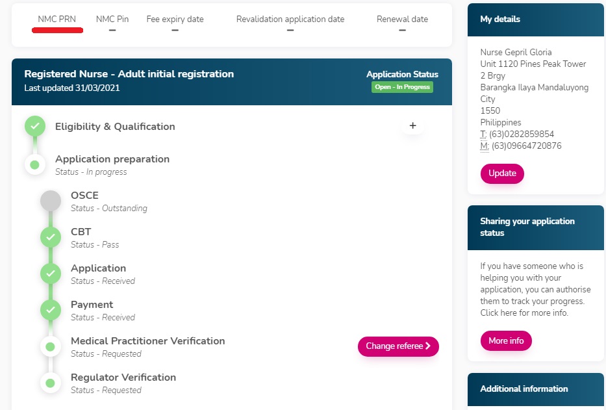The height and width of the screenshot is (410, 606).
Task: Click the Medical Practitioner Verification step icon
Action: (51, 346)
